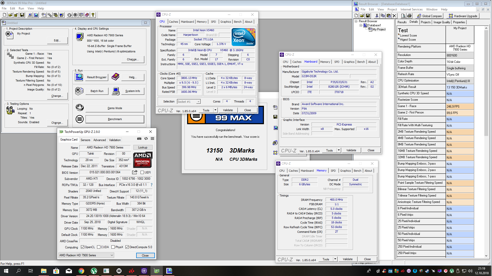
Task: Click bus interface question mark in GPU-Z
Action: pos(152,185)
